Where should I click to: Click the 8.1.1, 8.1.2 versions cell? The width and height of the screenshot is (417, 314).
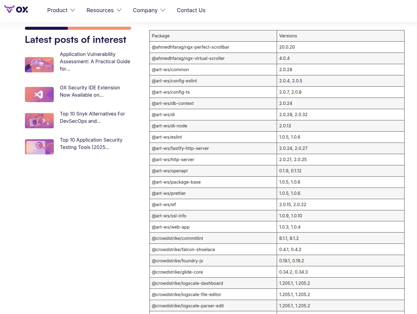340,238
